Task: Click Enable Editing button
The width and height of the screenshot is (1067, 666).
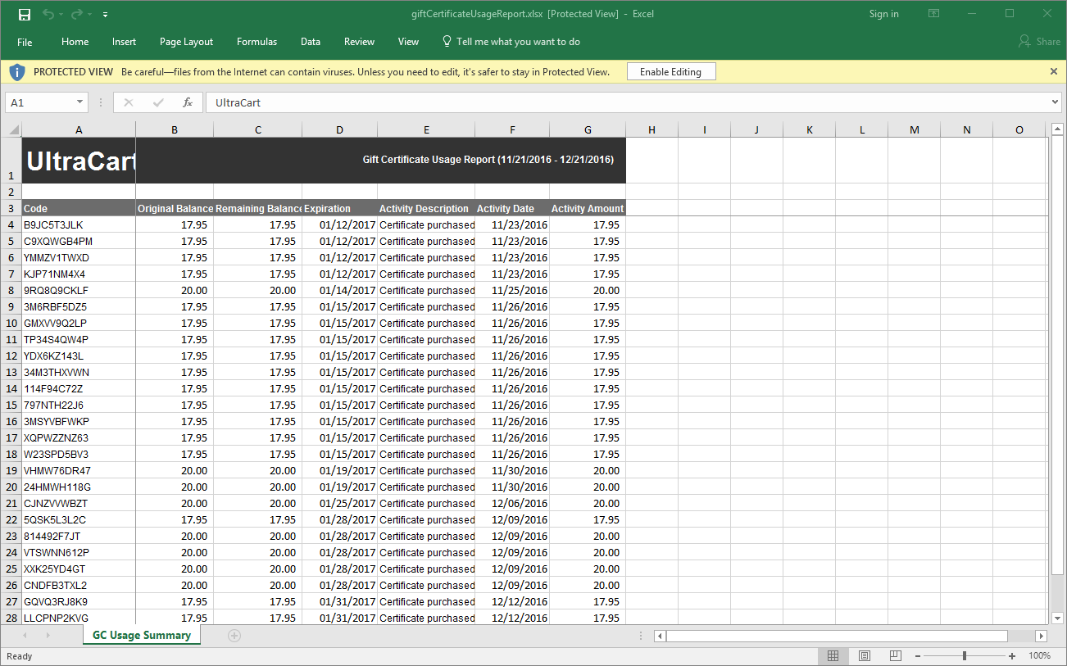Action: 671,72
